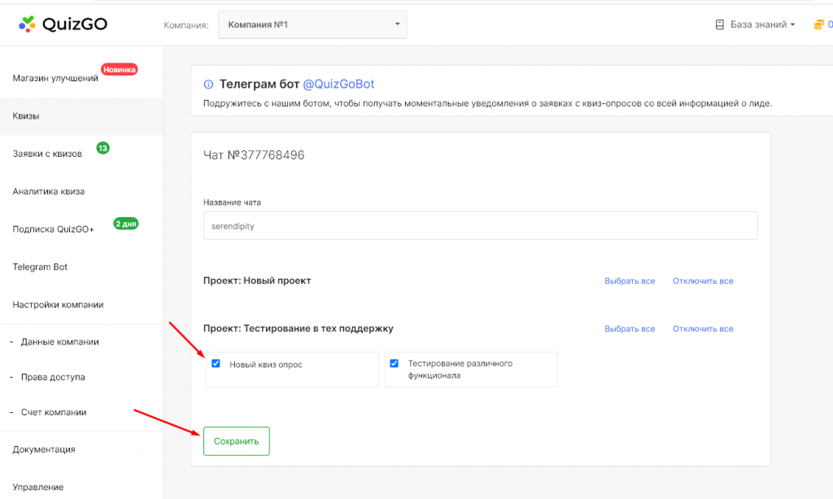Click the База знаний book icon
The height and width of the screenshot is (499, 833).
(719, 24)
